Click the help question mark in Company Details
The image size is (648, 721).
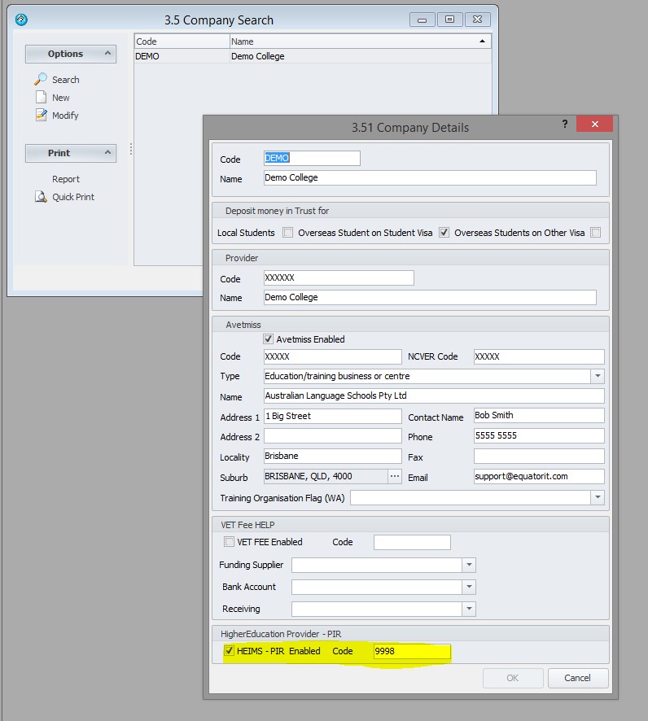(565, 125)
